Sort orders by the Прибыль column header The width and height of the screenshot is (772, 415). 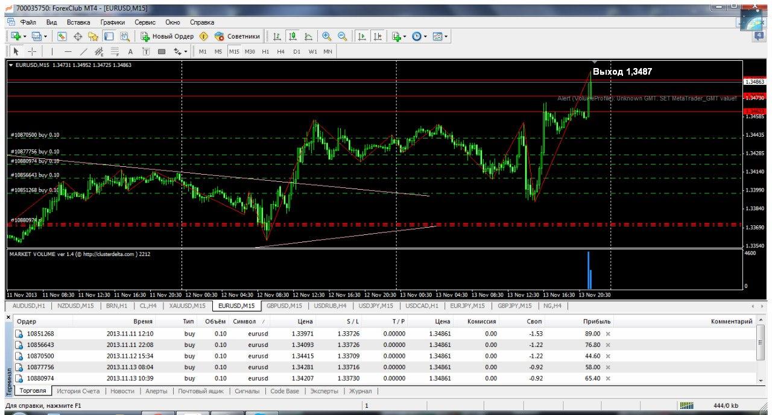(x=597, y=322)
